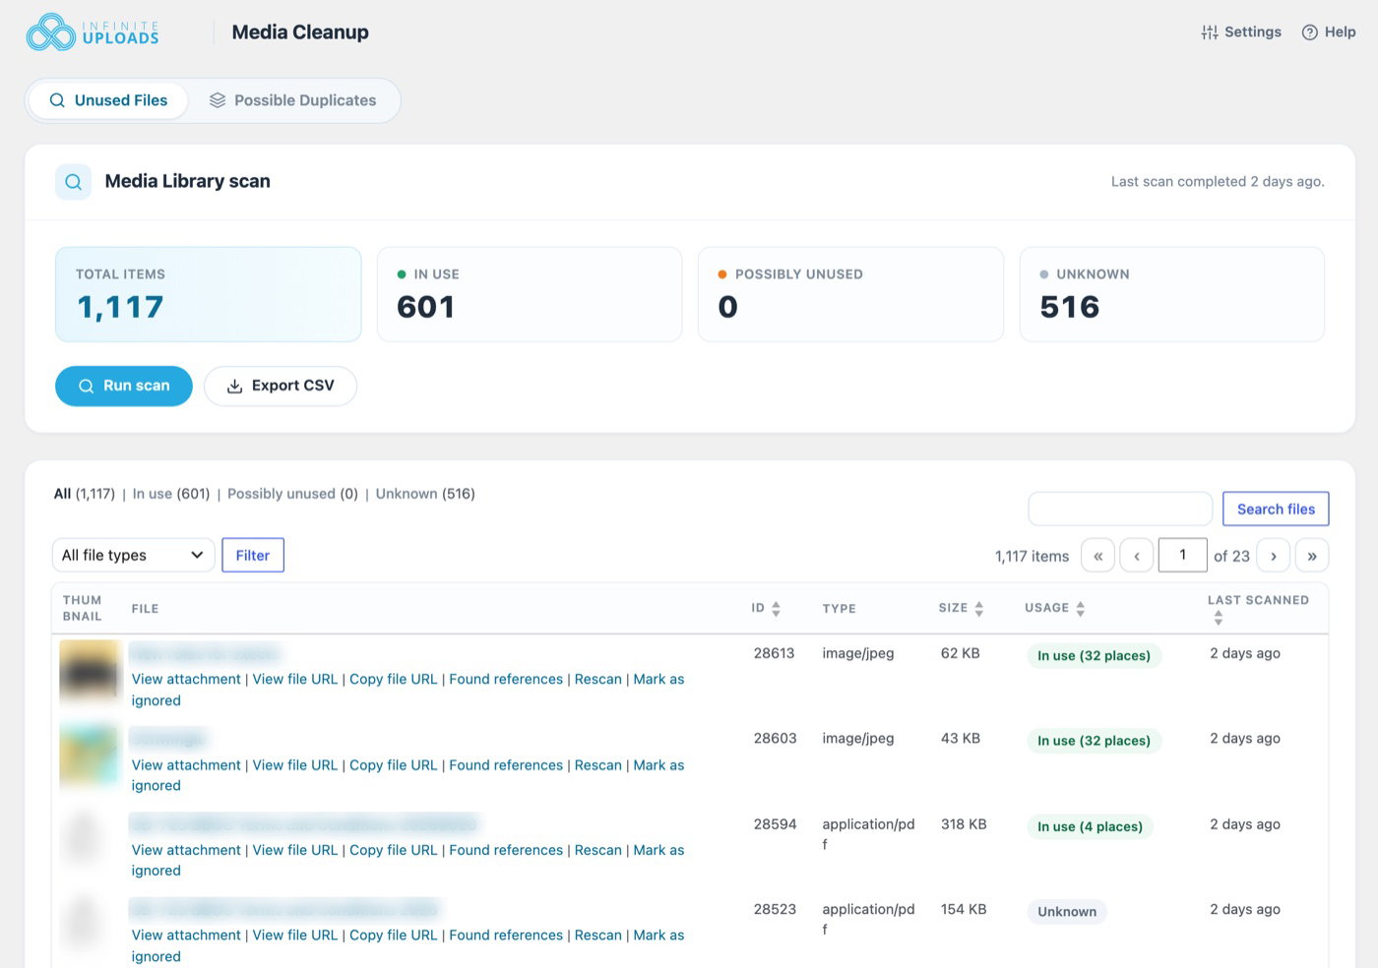Click the In use (4 places) badge
Image resolution: width=1378 pixels, height=968 pixels.
(x=1090, y=826)
